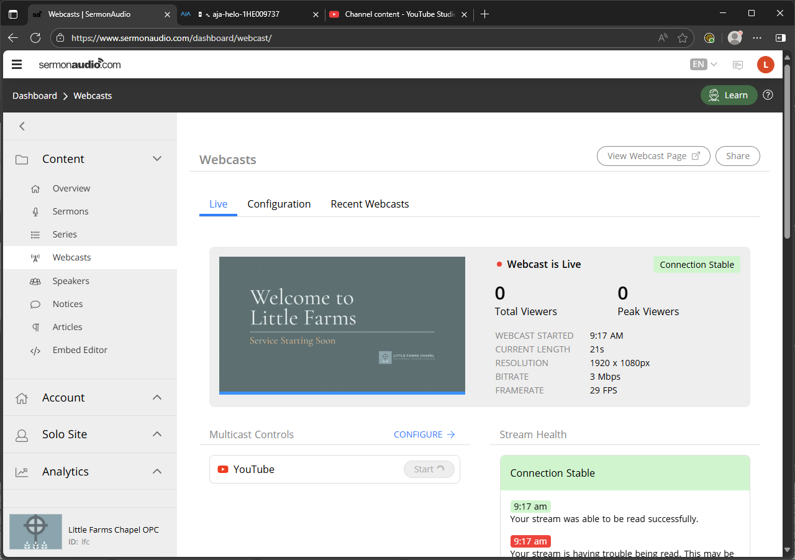
Task: Click the Embed Editor code icon
Action: click(35, 351)
